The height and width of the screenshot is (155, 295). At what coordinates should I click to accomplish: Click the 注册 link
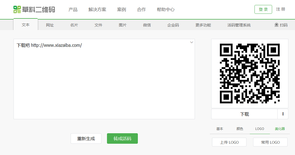281,9
